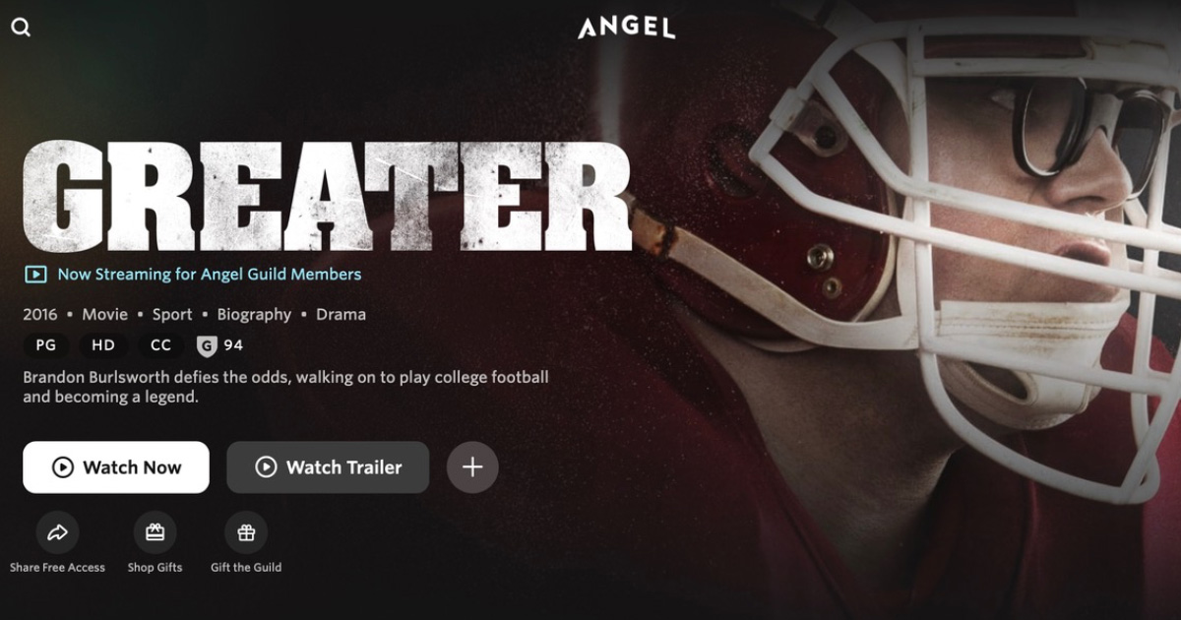Click the streaming play icon beside Now Streaming
1181x620 pixels.
[35, 275]
